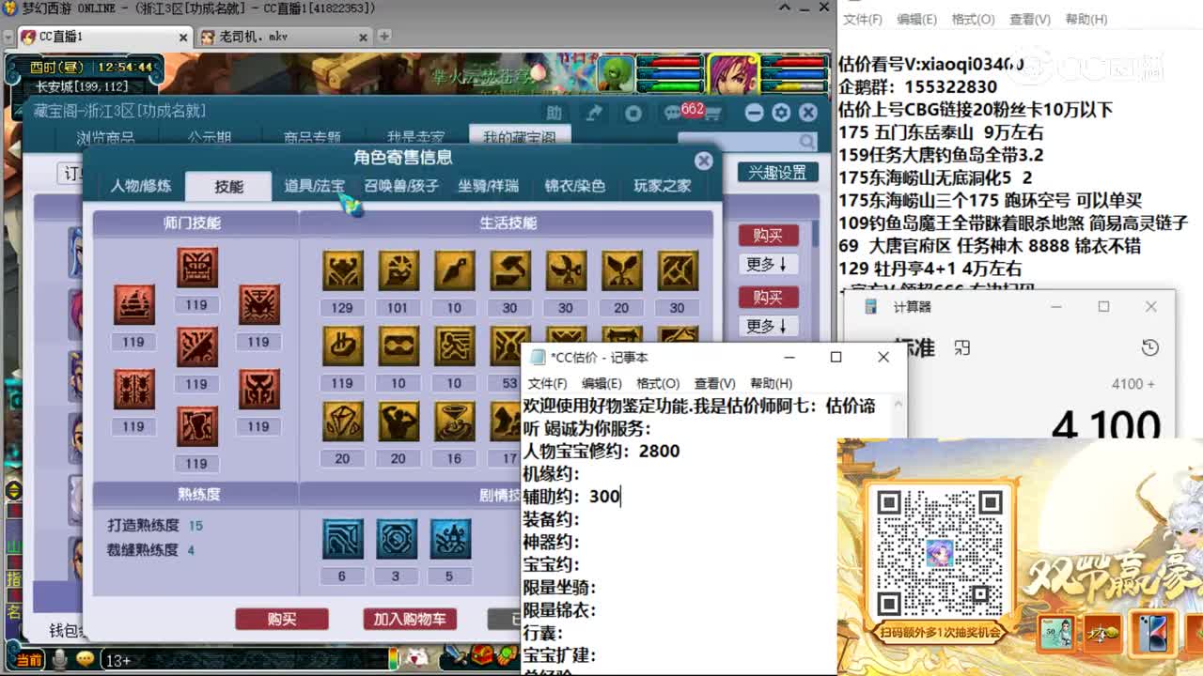Click the chat bubble icon in bottom game bar
The image size is (1203, 676).
tap(86, 659)
